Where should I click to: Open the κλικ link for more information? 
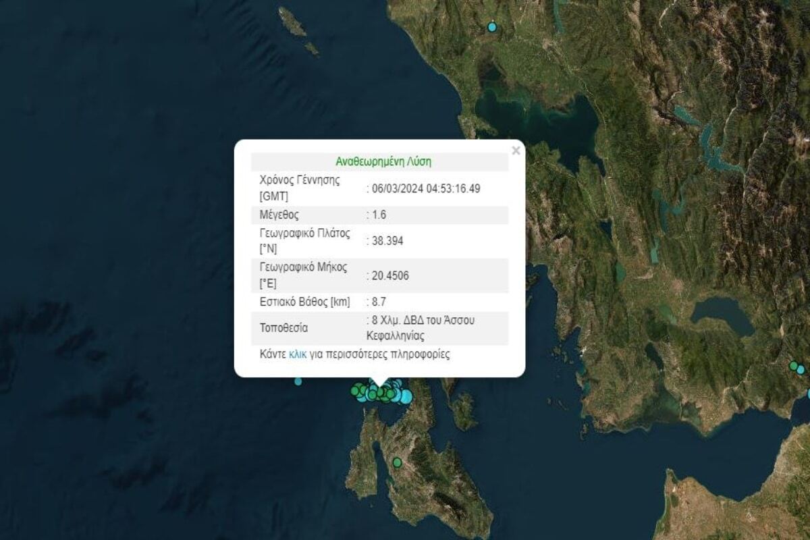tap(298, 354)
